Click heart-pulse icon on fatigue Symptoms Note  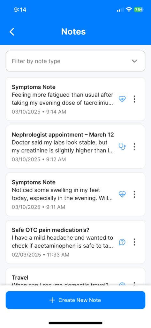122,99
